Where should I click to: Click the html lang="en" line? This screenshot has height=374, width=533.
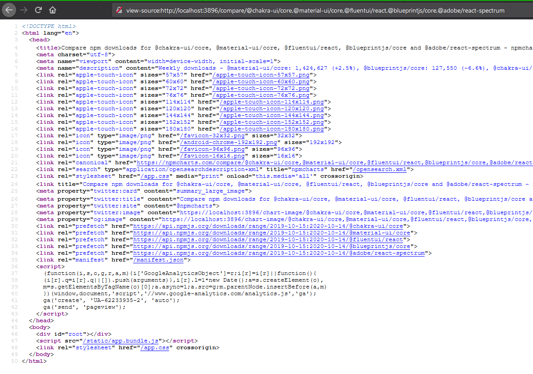coord(50,33)
